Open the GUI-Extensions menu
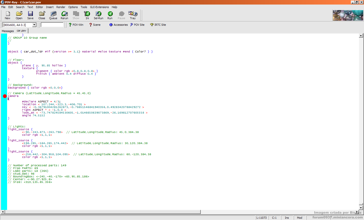 click(x=99, y=7)
